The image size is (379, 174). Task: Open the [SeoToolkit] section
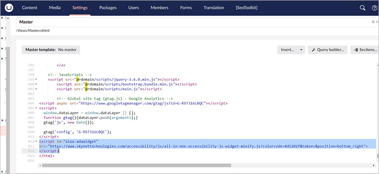tap(247, 8)
